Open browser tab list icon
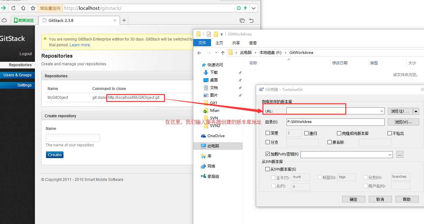This screenshot has width=424, height=224. point(242,21)
